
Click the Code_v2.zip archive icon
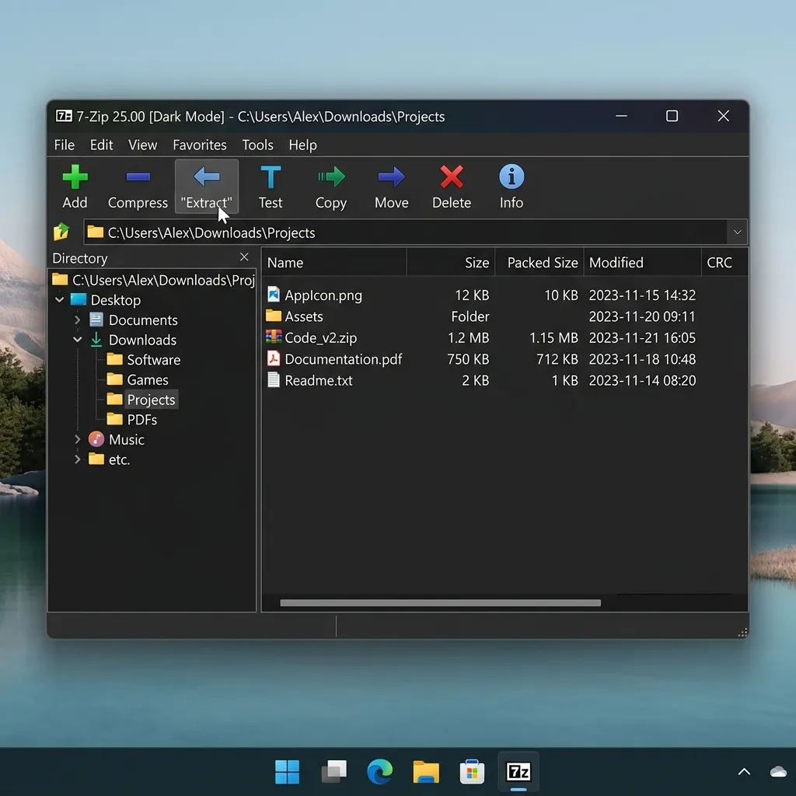point(274,337)
